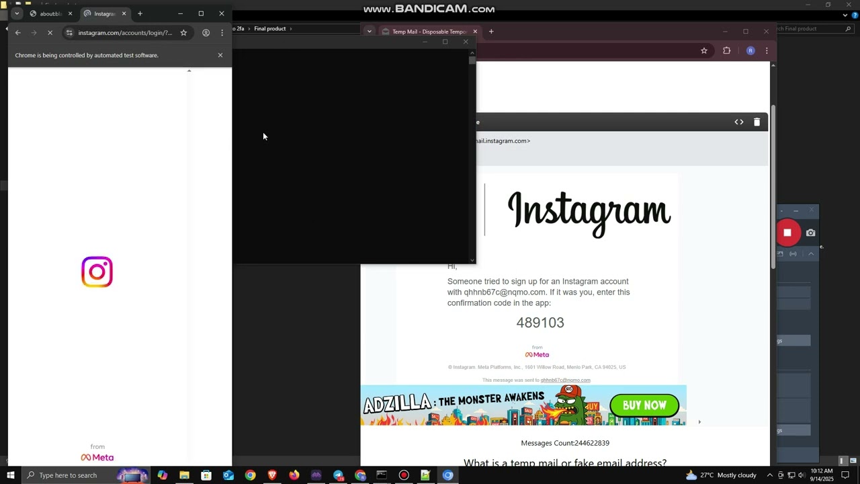
Task: Stop the Bandicam recording
Action: click(x=787, y=233)
